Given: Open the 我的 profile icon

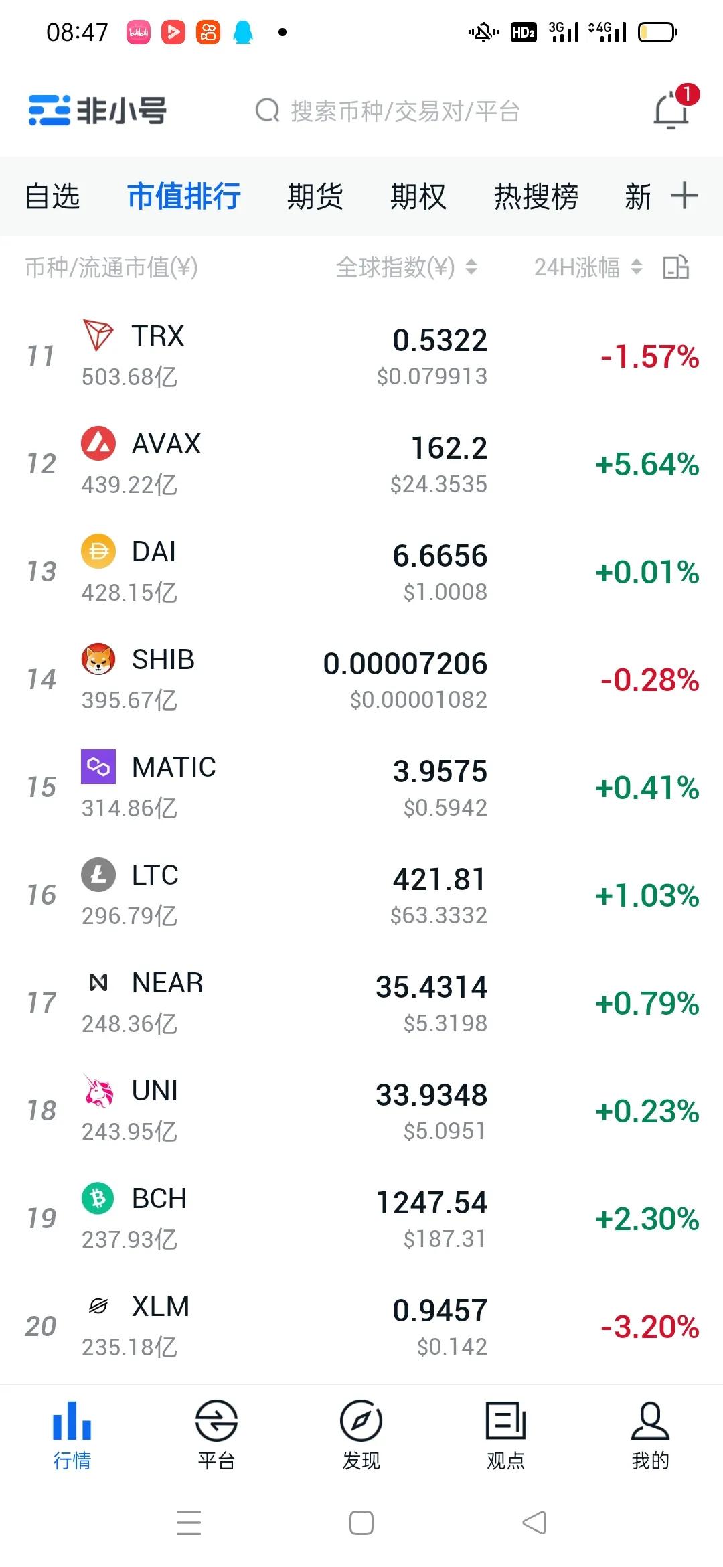Looking at the screenshot, I should [x=650, y=1420].
